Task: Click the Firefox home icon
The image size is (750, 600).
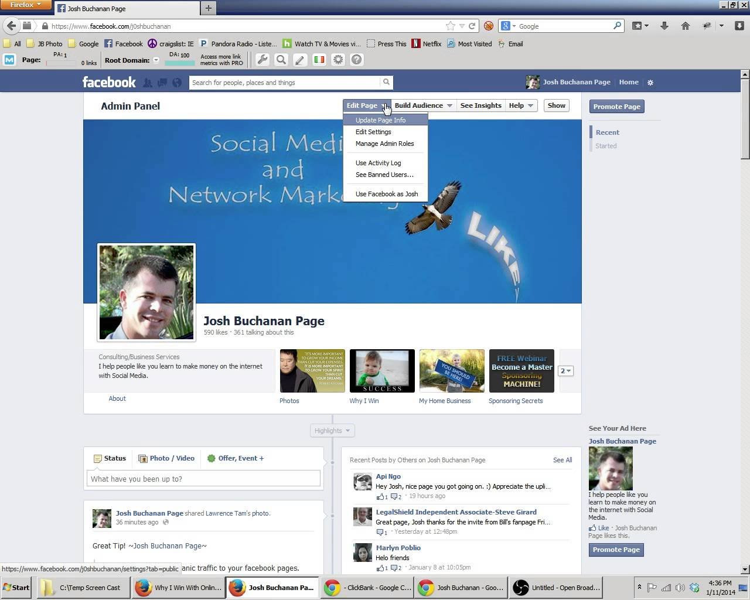Action: (x=686, y=26)
